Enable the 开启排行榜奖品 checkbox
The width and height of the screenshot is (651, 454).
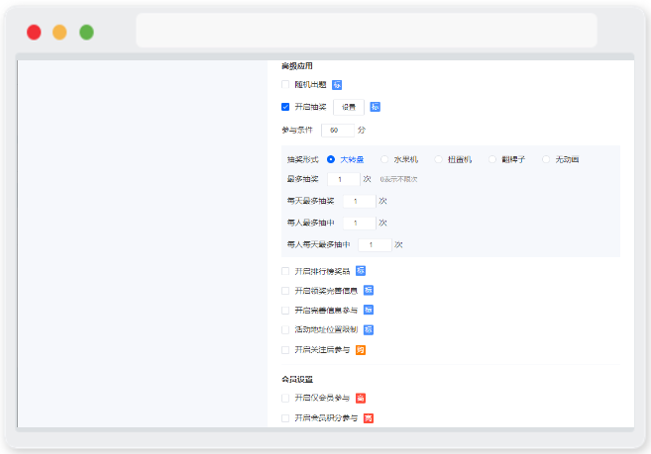[285, 271]
